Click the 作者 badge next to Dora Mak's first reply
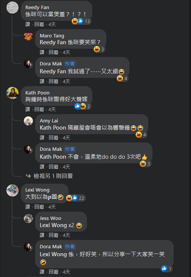Screen dimensions: 191x277 [70, 64]
